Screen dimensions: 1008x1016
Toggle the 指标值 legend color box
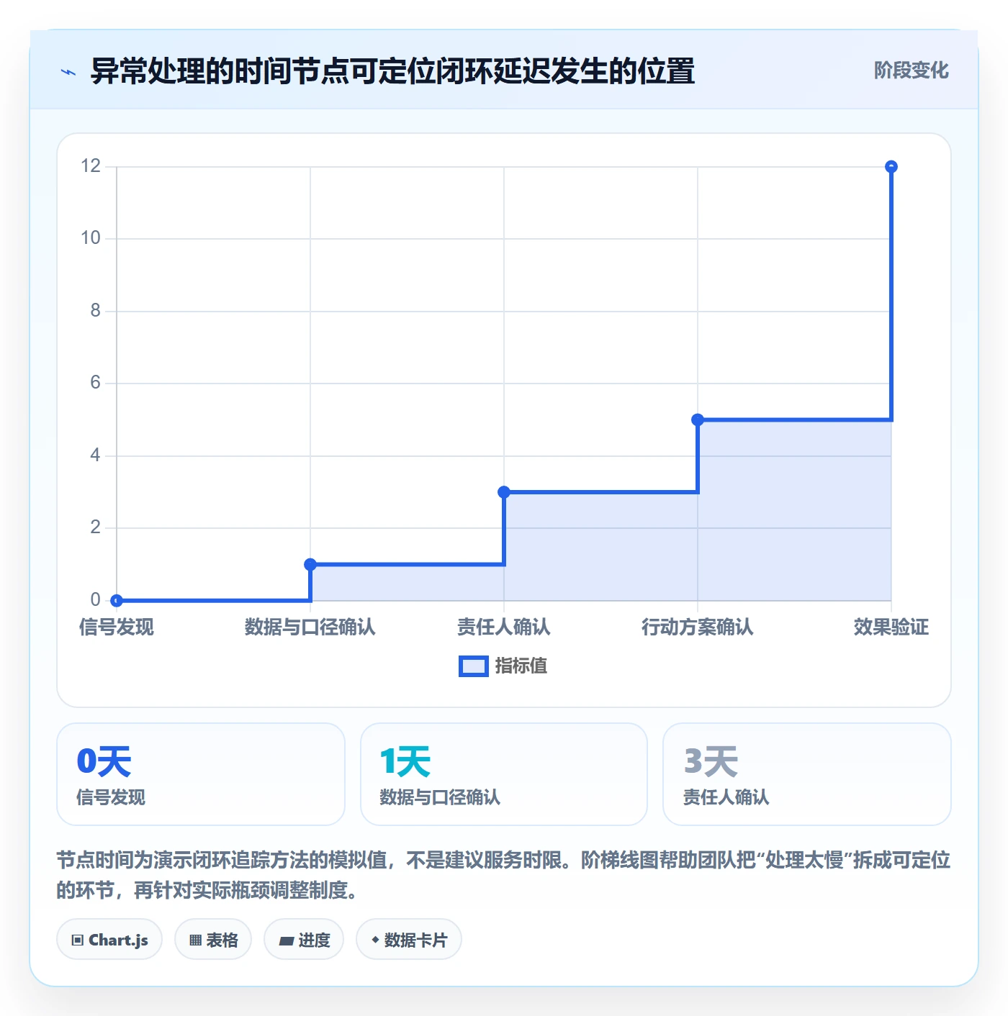474,666
